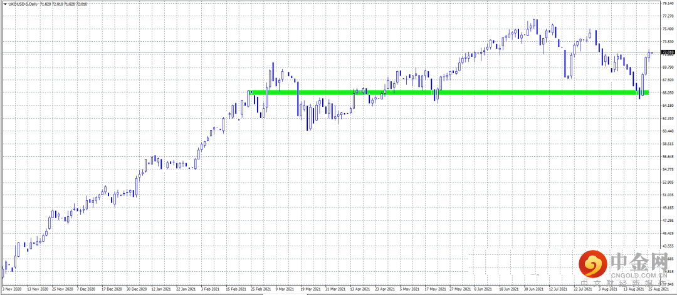Click the 12 Jan 2021 date label
This screenshot has width=677, height=295.
coord(162,289)
